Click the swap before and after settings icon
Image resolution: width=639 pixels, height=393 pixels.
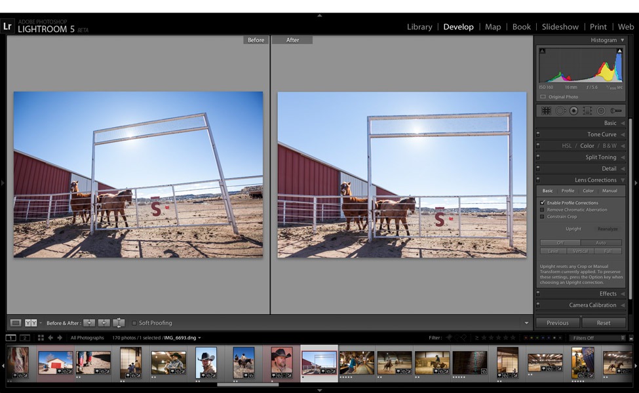pos(119,323)
